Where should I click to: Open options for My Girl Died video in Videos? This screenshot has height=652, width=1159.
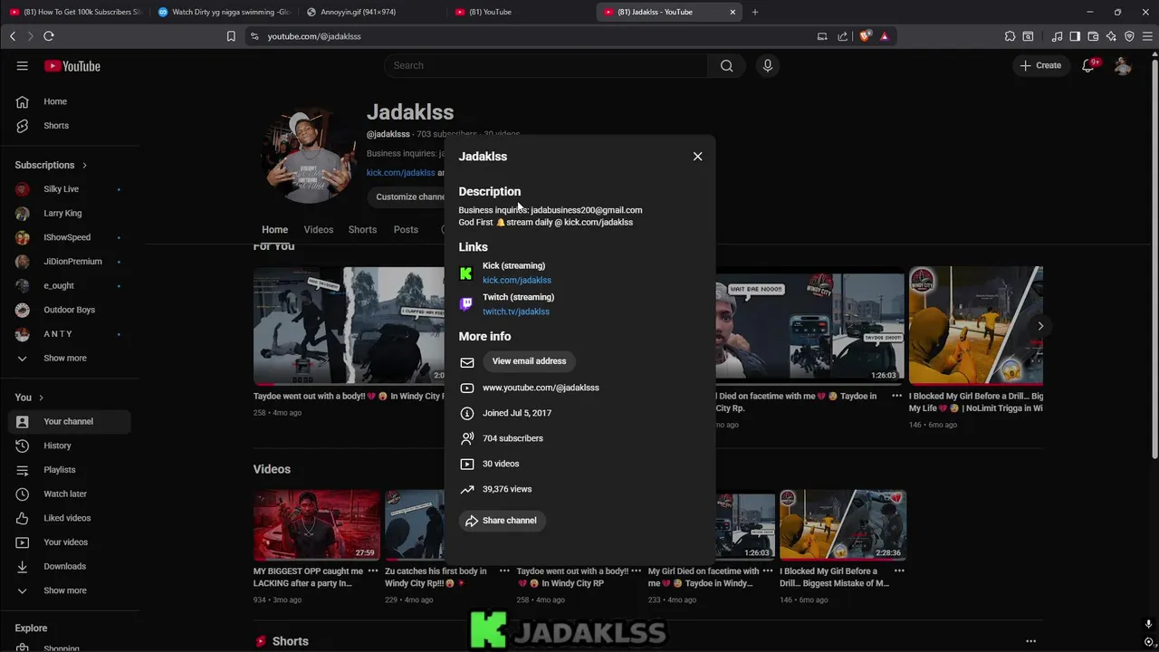click(768, 571)
